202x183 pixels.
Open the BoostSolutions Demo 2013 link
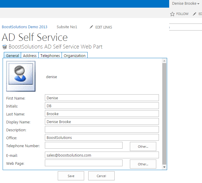click(x=24, y=27)
